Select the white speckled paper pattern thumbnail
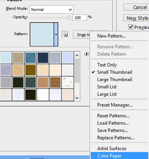 [68, 82]
